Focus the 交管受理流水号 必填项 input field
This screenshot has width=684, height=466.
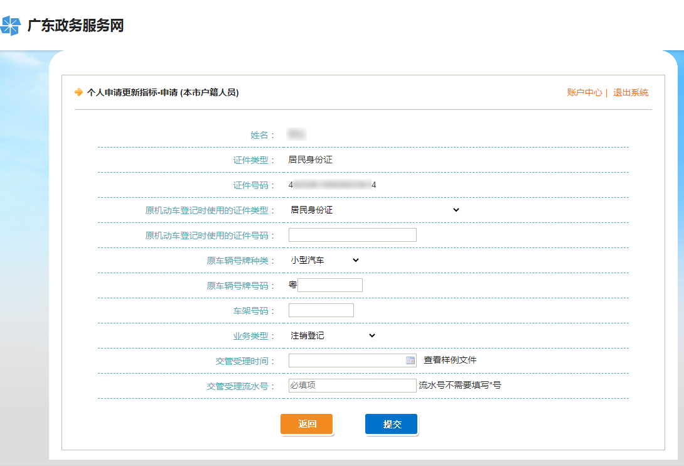tap(353, 386)
